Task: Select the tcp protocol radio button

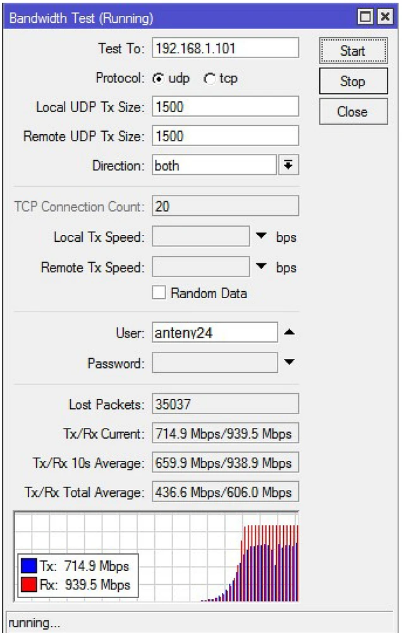Action: click(x=209, y=79)
